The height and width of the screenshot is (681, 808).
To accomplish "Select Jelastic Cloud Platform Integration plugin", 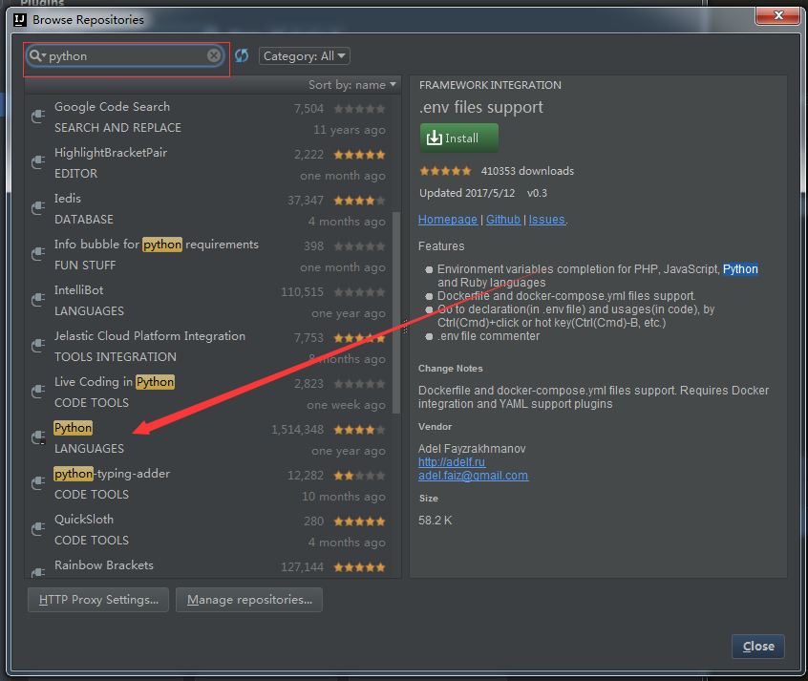I will click(150, 336).
